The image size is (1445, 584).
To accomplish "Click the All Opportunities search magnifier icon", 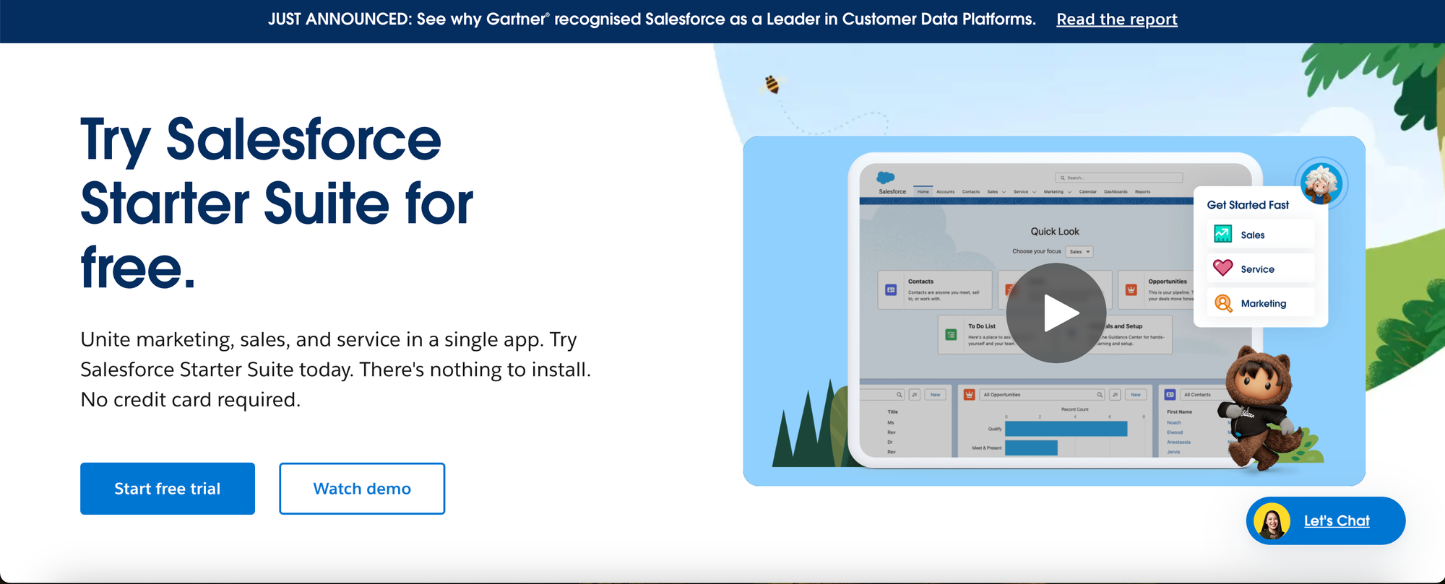I will point(1100,395).
